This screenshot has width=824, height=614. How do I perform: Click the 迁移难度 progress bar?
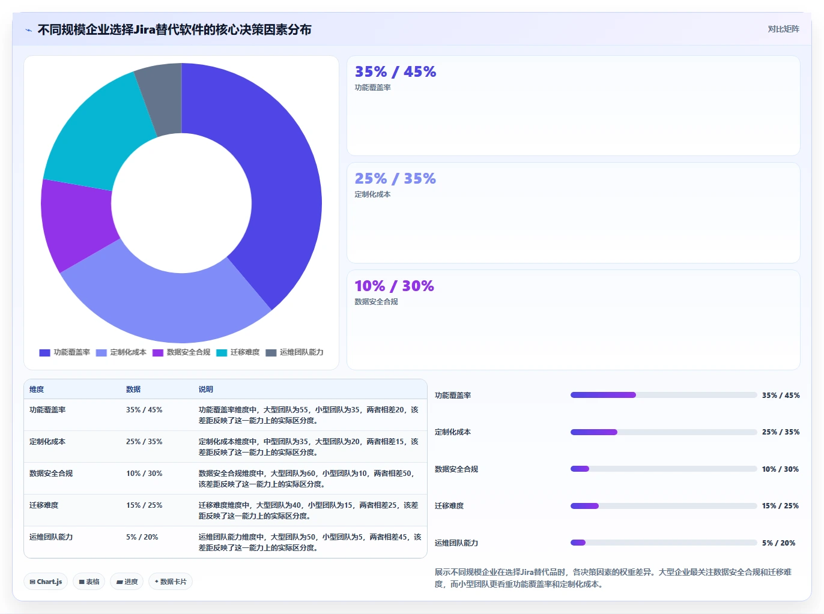(664, 506)
